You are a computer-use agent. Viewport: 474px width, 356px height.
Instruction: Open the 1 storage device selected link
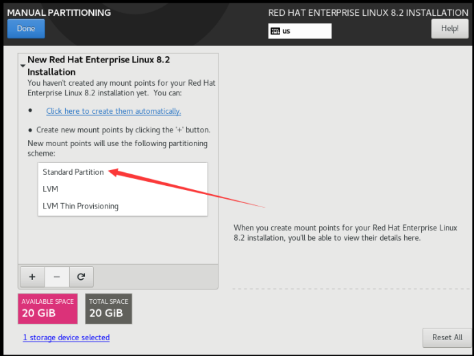coord(66,337)
